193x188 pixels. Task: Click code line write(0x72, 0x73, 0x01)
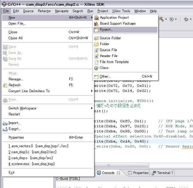point(122,86)
